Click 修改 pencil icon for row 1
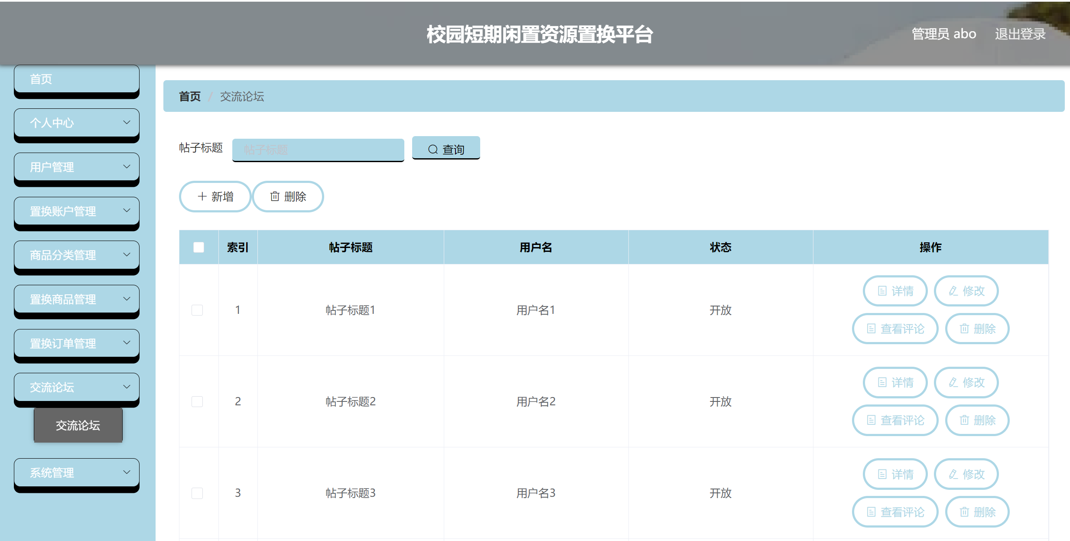This screenshot has width=1070, height=541. point(953,291)
